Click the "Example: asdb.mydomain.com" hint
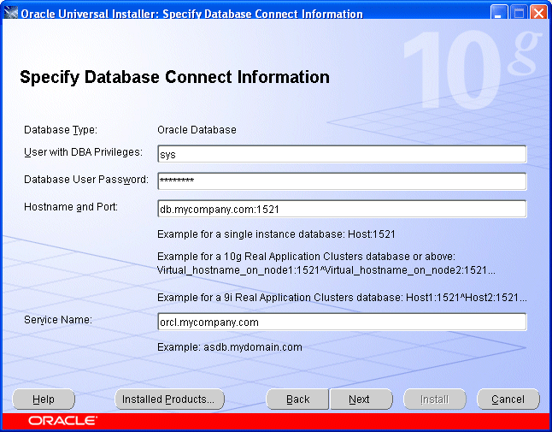Screen dimensions: 552x432 click(230, 347)
